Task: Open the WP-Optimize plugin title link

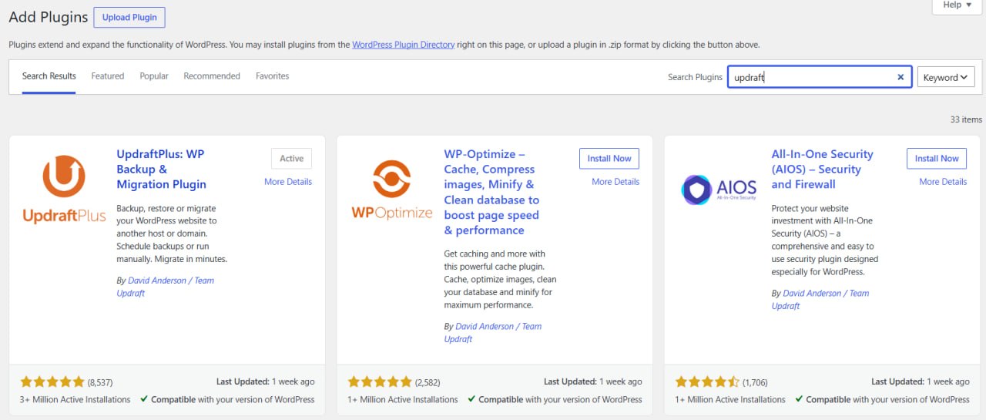Action: click(491, 192)
